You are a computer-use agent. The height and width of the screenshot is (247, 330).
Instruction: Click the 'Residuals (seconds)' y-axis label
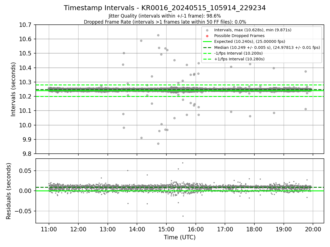coord(9,191)
